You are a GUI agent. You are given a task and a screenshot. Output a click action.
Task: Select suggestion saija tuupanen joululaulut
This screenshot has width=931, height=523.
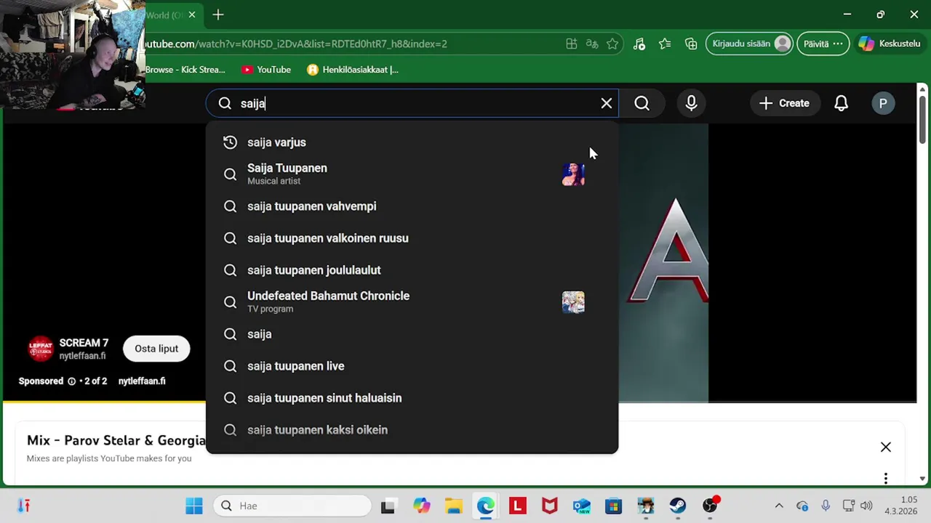pyautogui.click(x=412, y=270)
